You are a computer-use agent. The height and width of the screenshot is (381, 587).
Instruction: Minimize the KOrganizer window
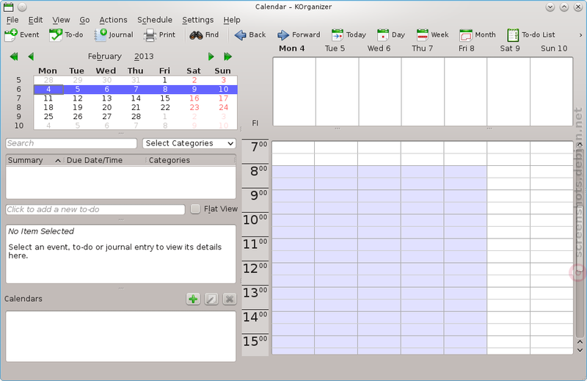pos(550,7)
